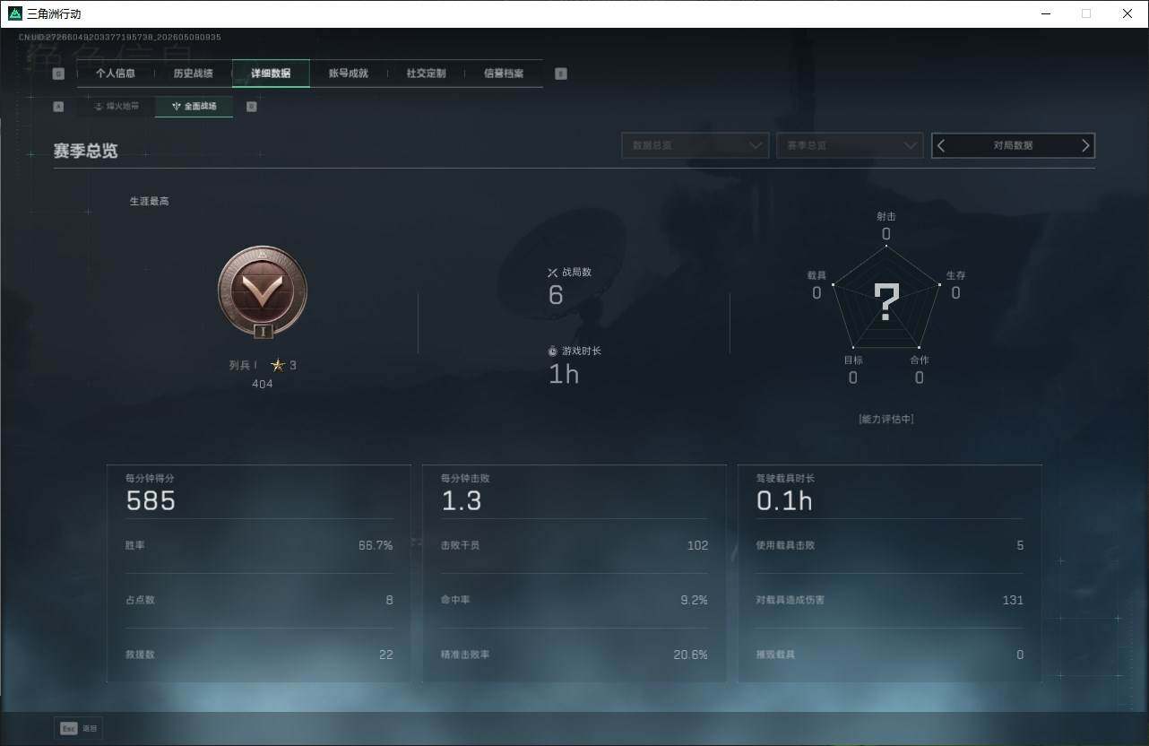Click the crossed-swords icon beside 战局数
The width and height of the screenshot is (1149, 746).
pyautogui.click(x=553, y=273)
